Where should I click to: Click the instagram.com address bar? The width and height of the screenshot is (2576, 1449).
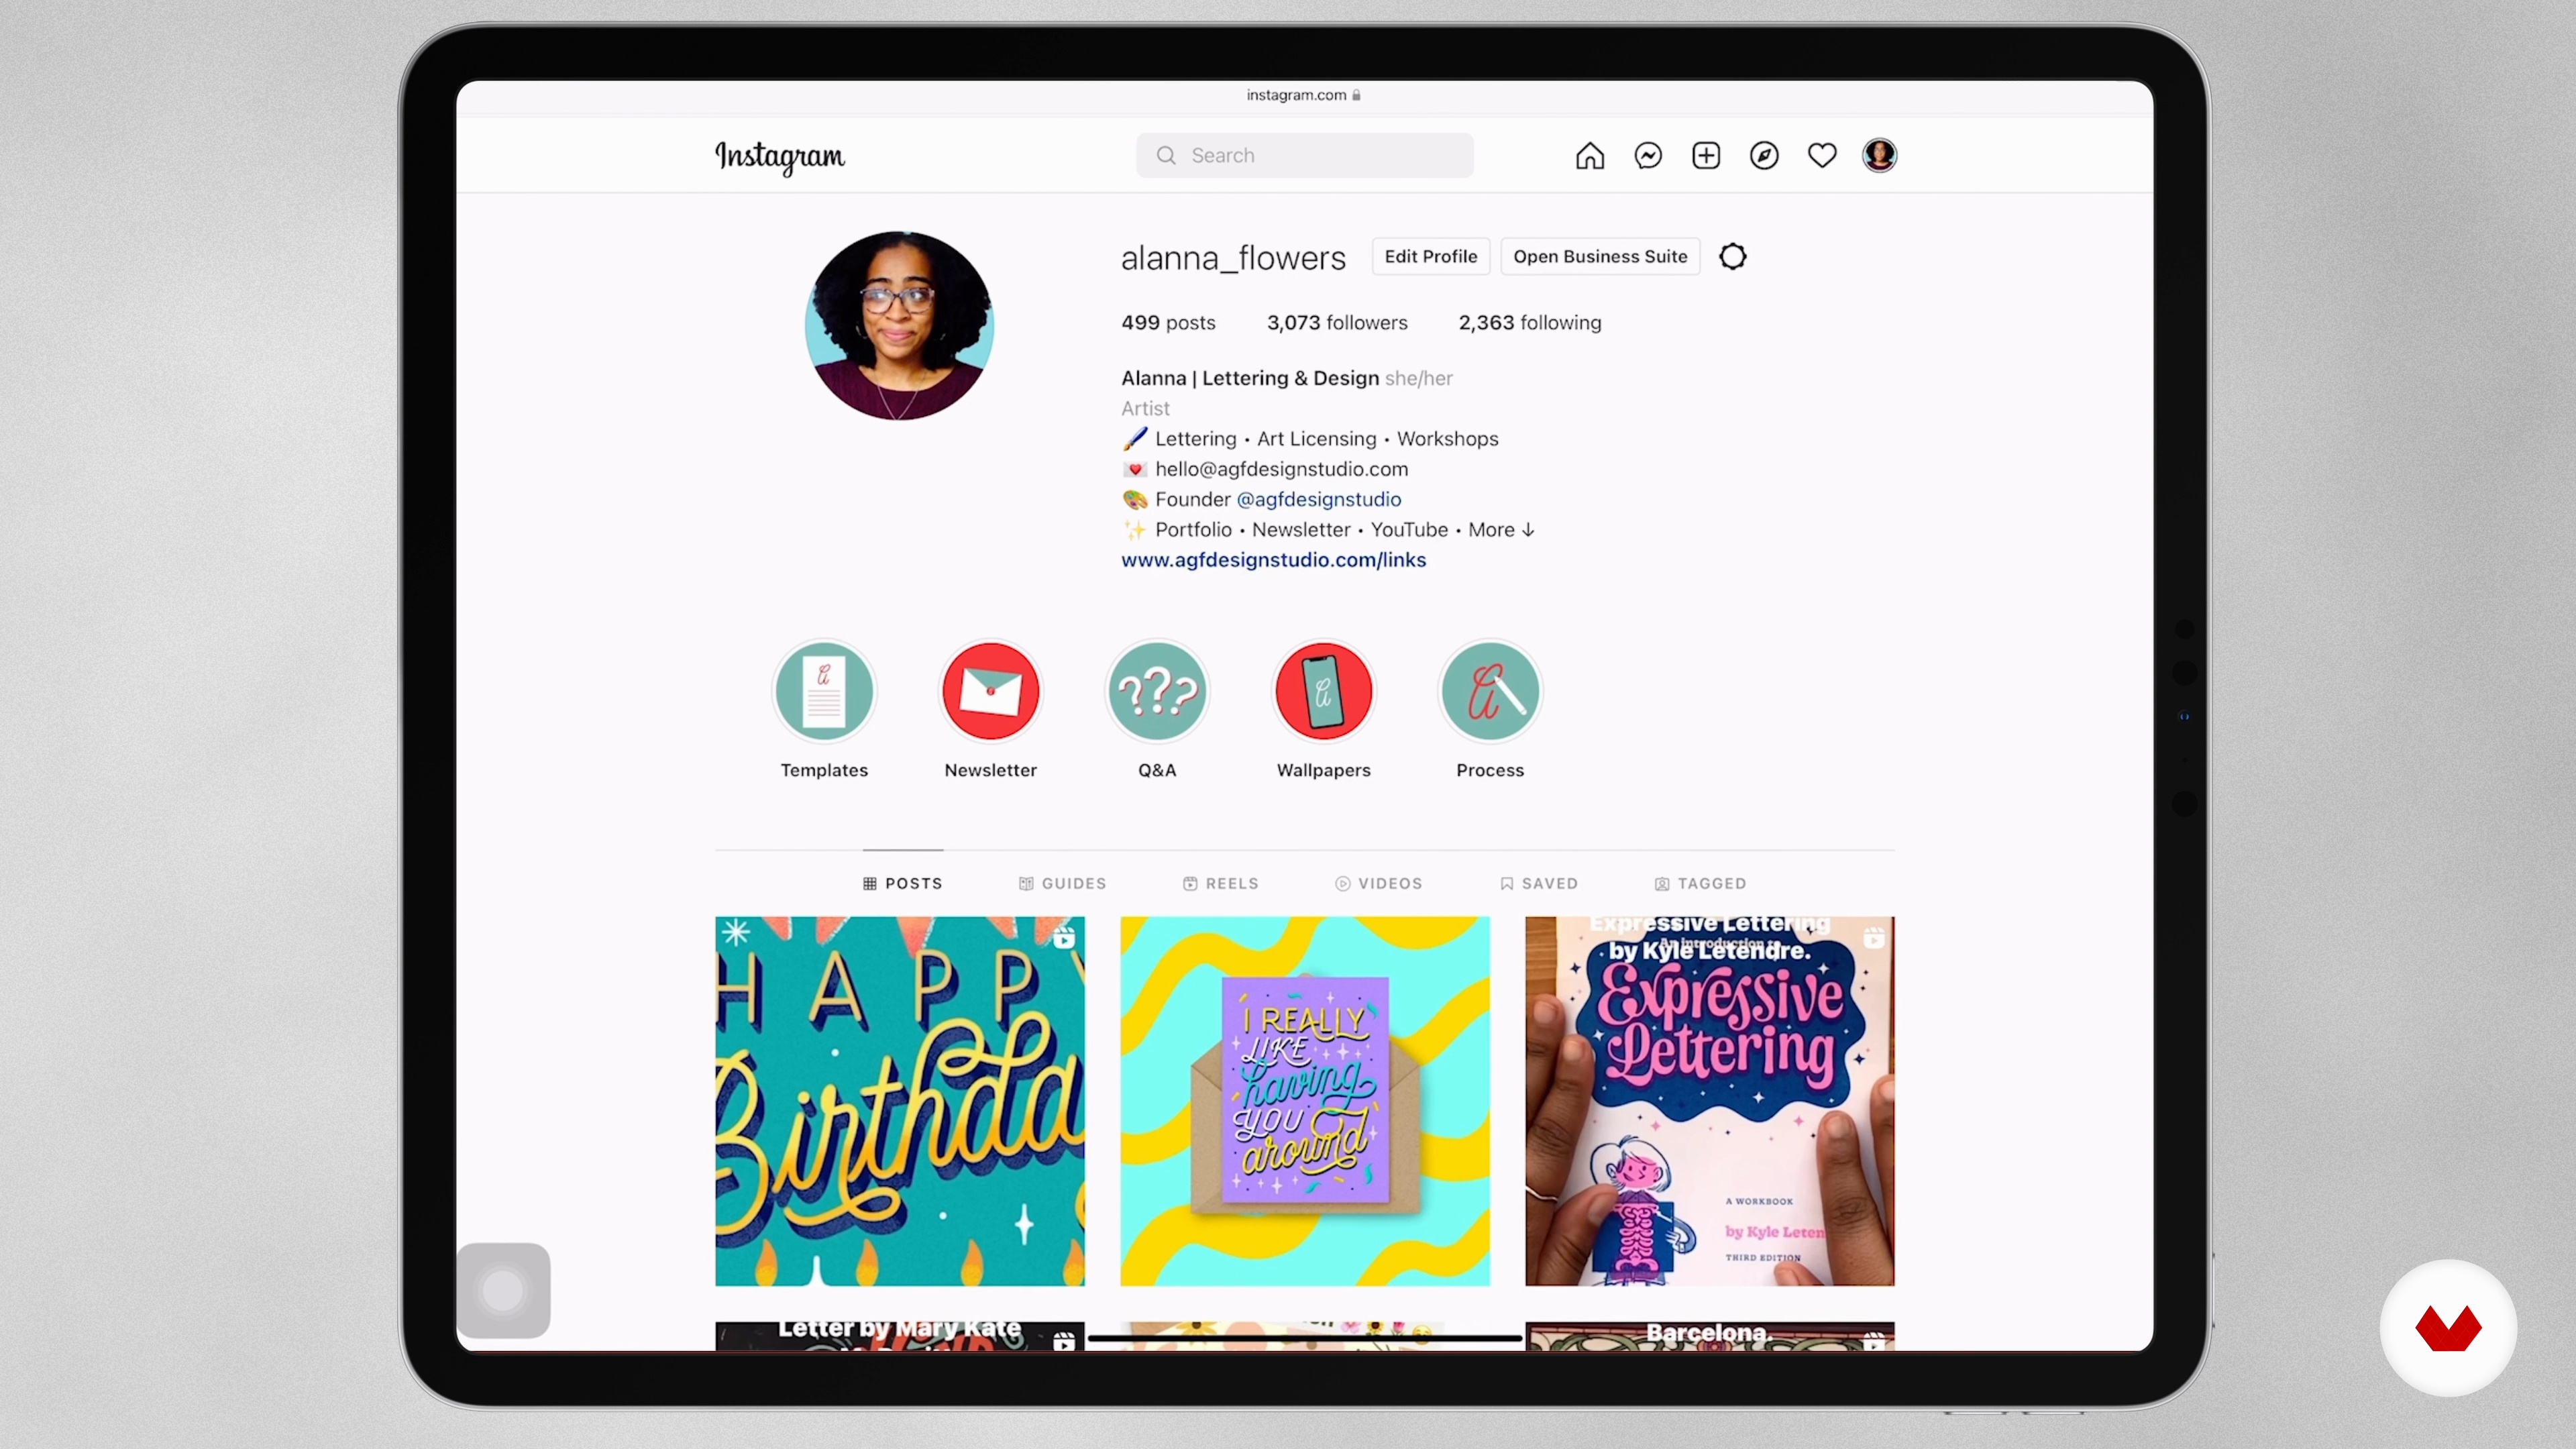pyautogui.click(x=1304, y=95)
